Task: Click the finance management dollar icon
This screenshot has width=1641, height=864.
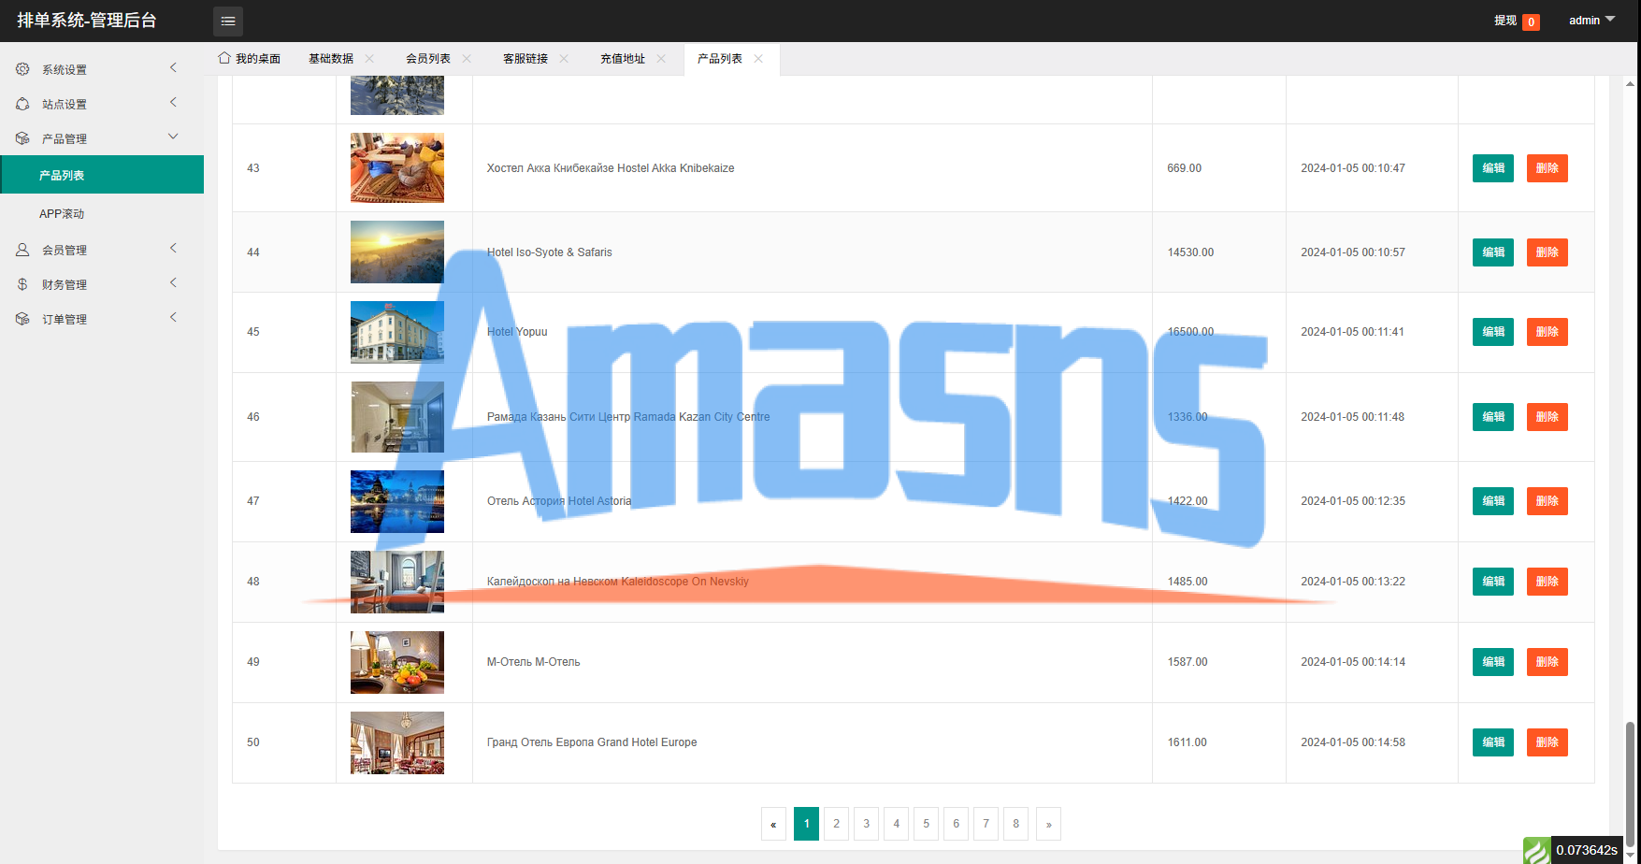Action: pyautogui.click(x=22, y=284)
